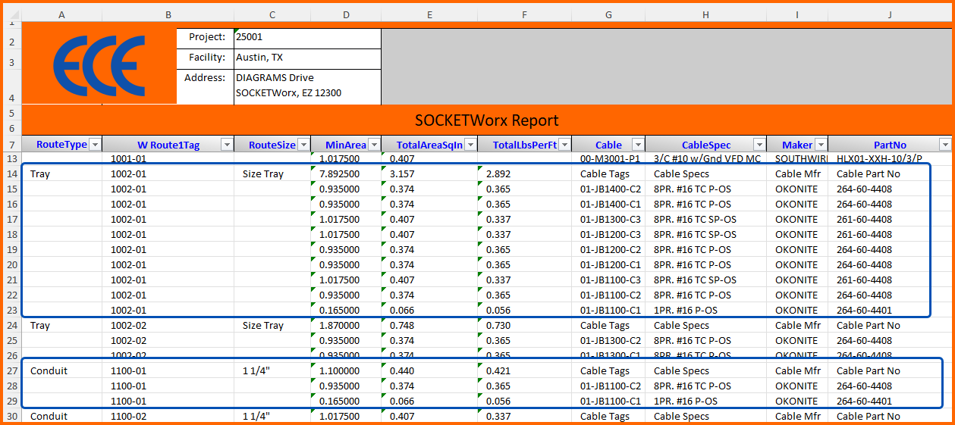Open the Cable column filter dropdown
This screenshot has width=955, height=425.
point(638,145)
